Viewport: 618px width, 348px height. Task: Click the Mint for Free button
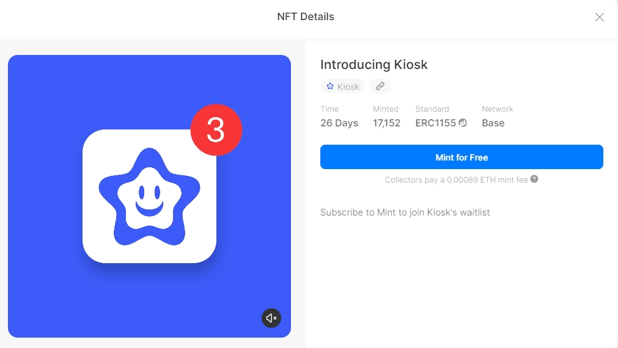(462, 157)
